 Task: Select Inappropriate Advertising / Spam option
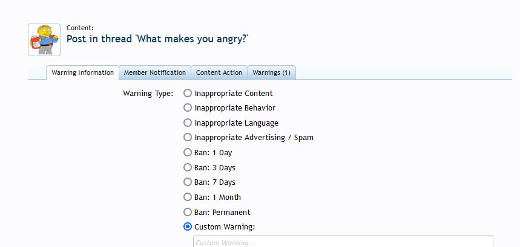click(188, 137)
